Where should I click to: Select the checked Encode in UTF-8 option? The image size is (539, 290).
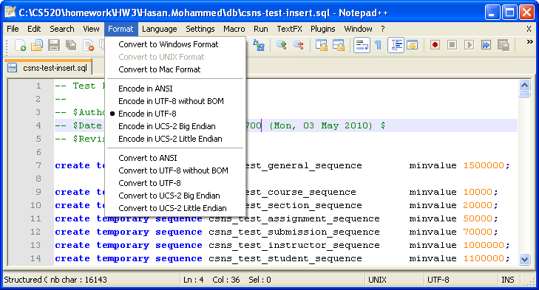(175, 114)
